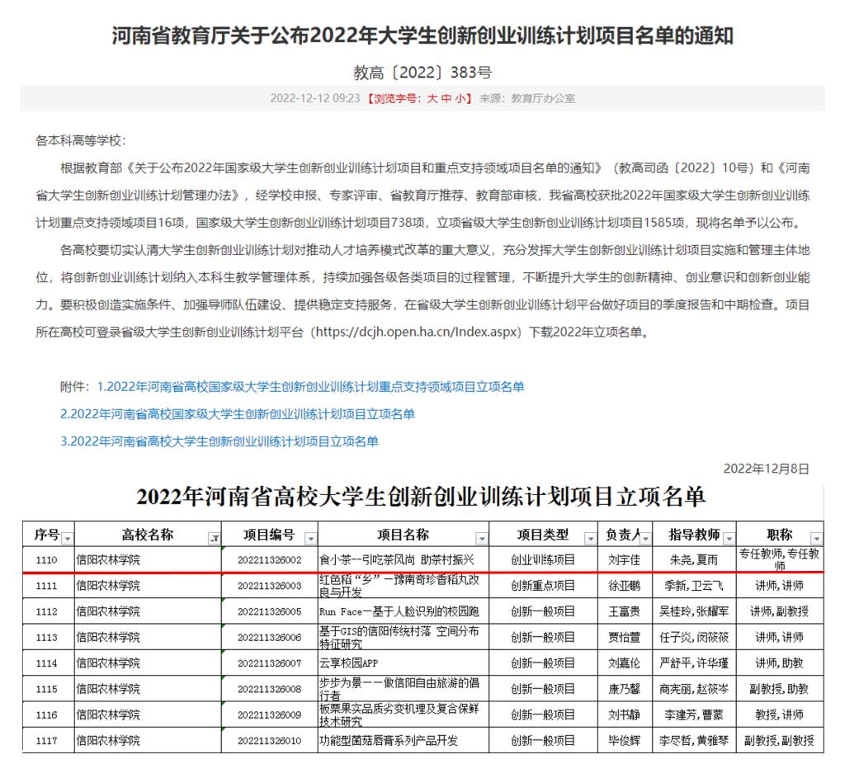Viewport: 845px width, 764px height.
Task: Click the 云享校园APP project name cell
Action: pos(404,663)
